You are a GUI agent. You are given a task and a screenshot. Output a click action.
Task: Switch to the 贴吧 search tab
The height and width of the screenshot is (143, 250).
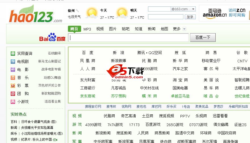[x=126, y=29]
